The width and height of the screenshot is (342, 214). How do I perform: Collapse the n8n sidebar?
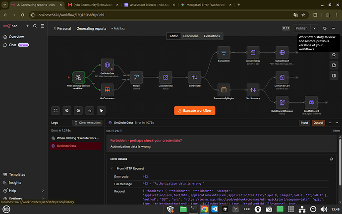pos(43,26)
